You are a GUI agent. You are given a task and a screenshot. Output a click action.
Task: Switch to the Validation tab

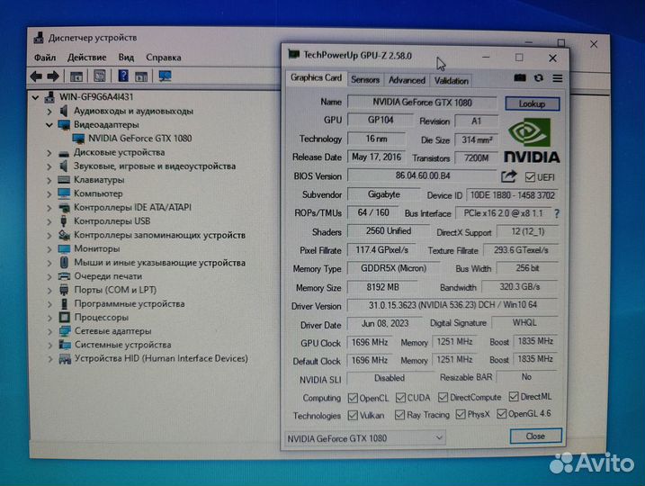[452, 81]
